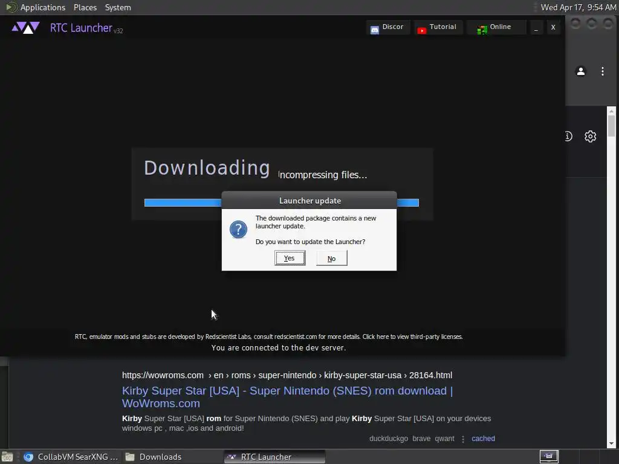Click the Launcher update dialog title bar
The height and width of the screenshot is (464, 619).
click(309, 201)
